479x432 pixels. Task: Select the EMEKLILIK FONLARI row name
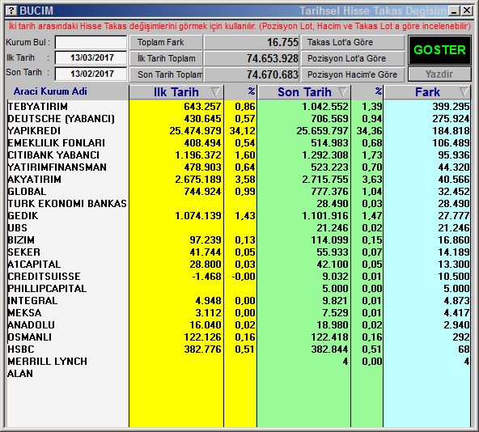(x=56, y=143)
